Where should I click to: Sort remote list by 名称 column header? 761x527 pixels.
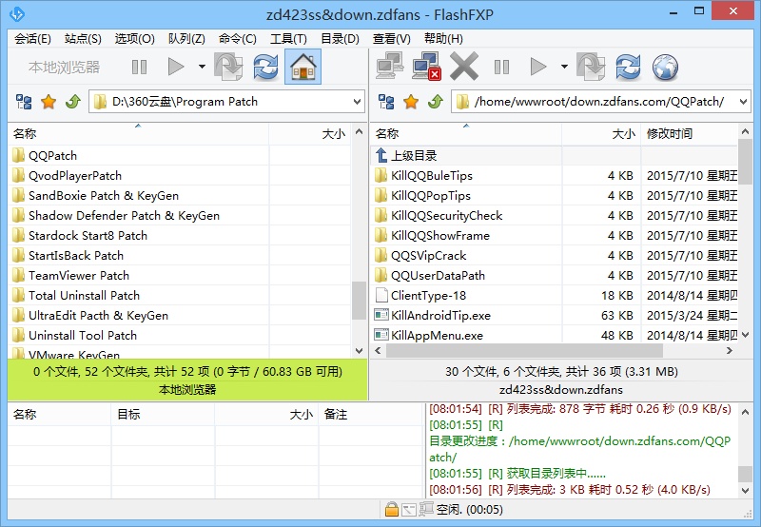[466, 134]
